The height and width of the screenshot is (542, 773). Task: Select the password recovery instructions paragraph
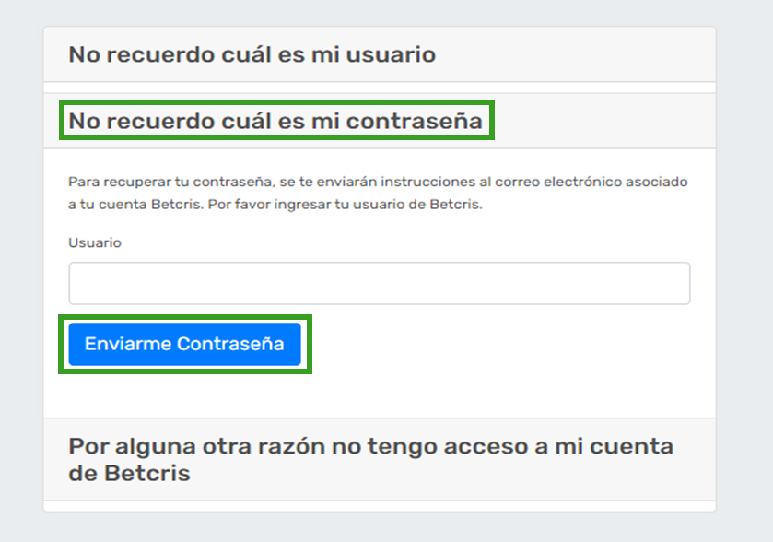[x=378, y=193]
